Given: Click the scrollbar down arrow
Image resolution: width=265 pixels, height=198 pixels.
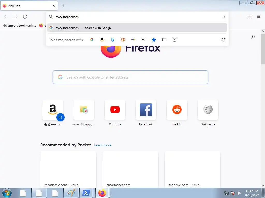Looking at the screenshot, I should pyautogui.click(x=263, y=186).
